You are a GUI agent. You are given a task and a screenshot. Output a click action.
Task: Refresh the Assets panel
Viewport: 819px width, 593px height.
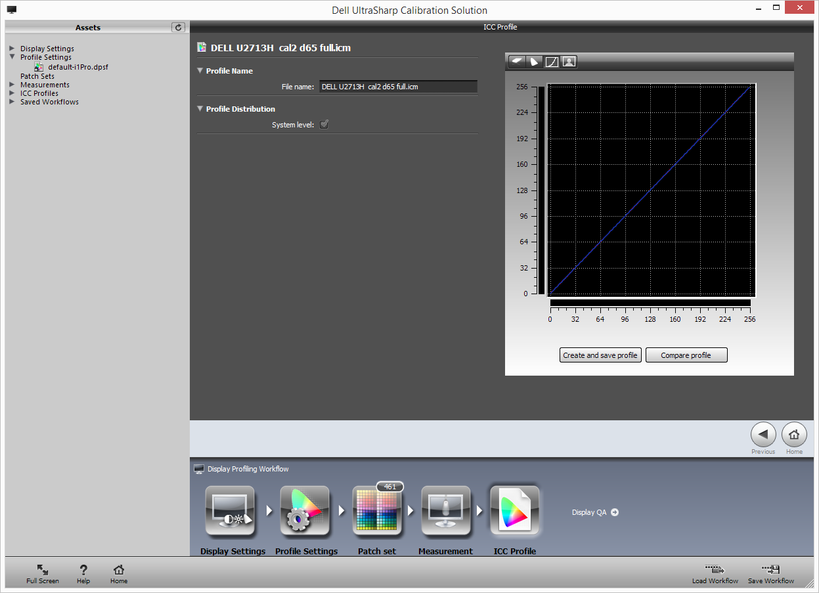point(178,27)
